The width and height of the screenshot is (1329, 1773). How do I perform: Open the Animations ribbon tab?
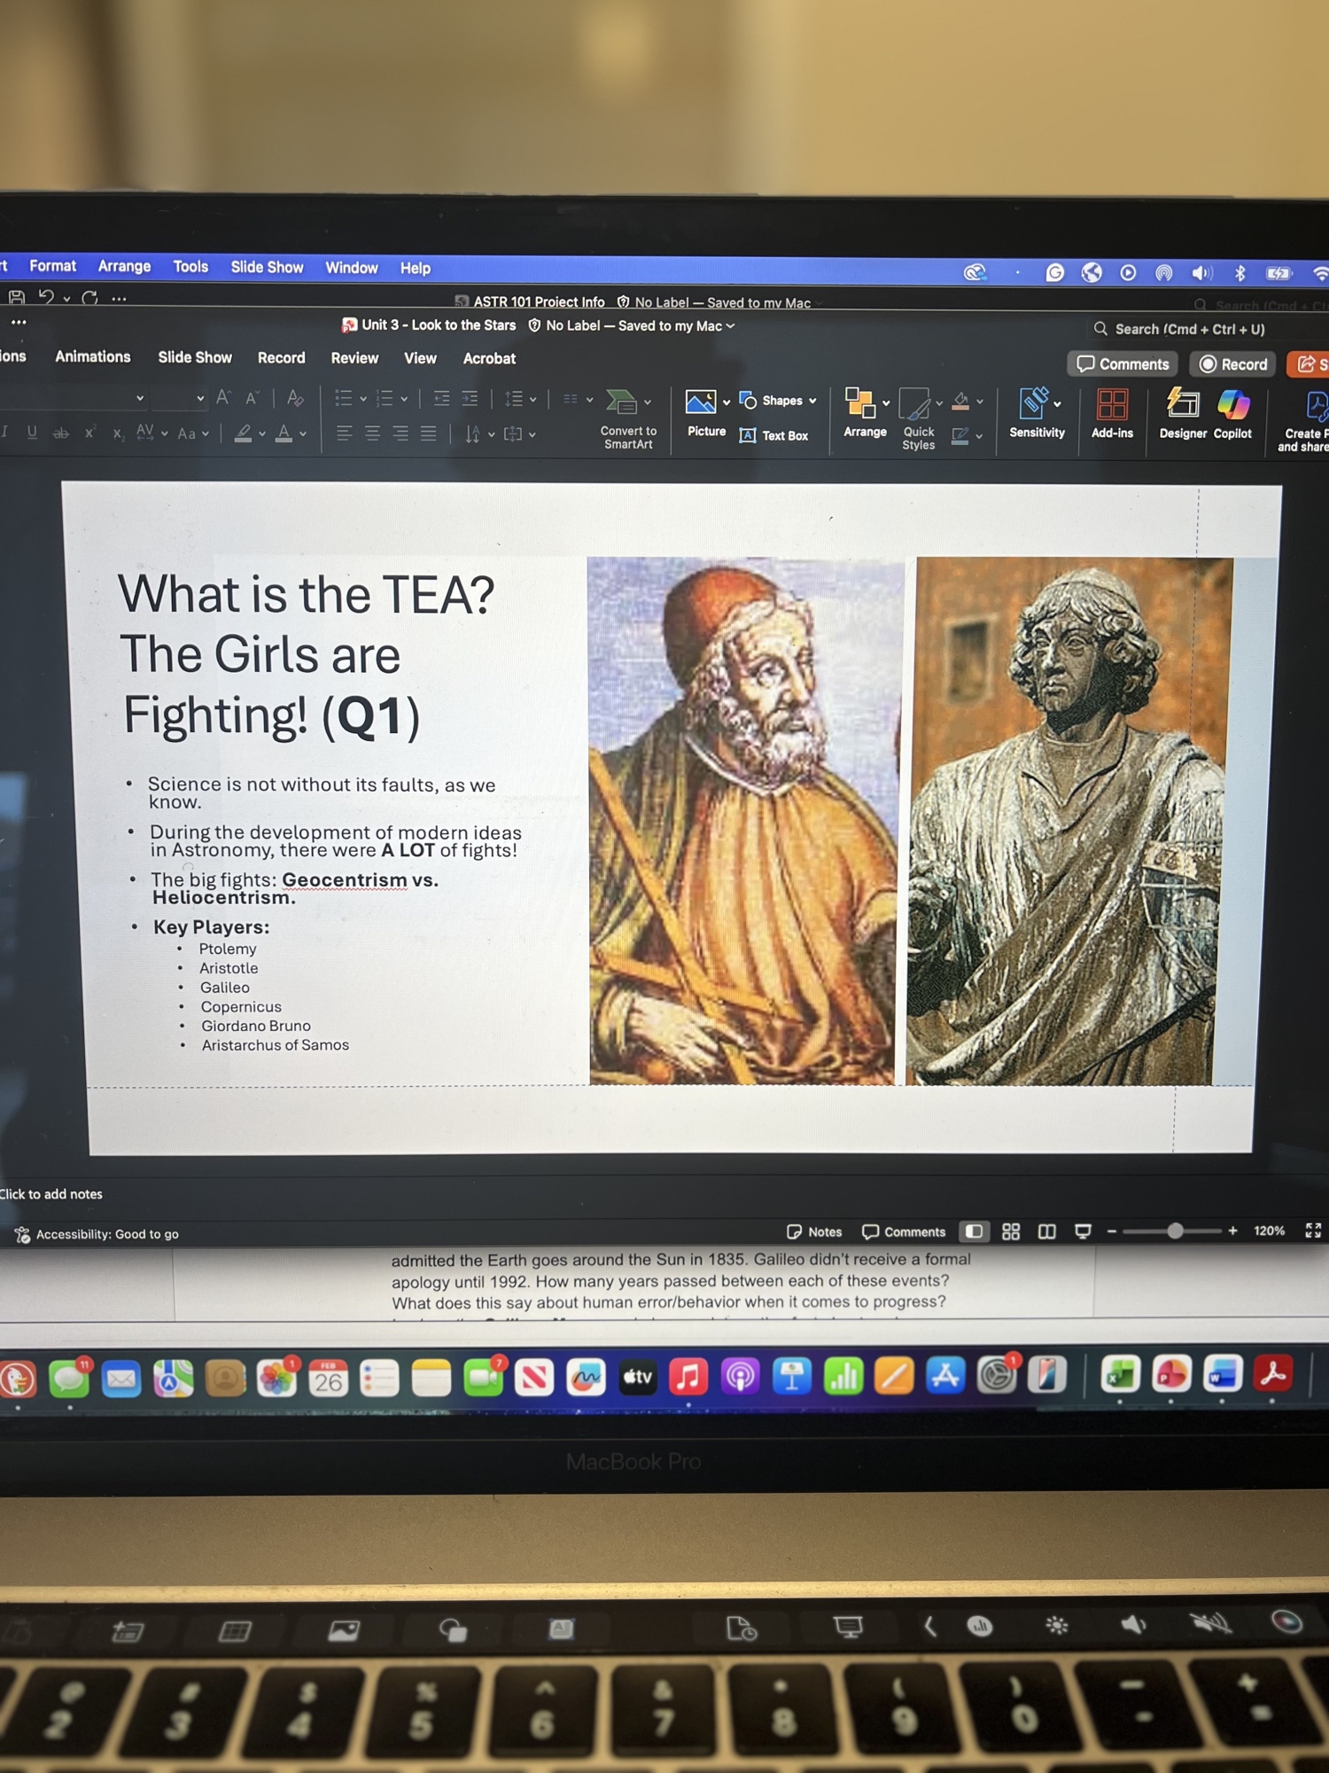point(93,356)
